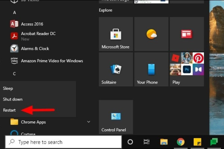Launch Amazon Prime Video for Windows
The image size is (224, 149).
[52, 61]
